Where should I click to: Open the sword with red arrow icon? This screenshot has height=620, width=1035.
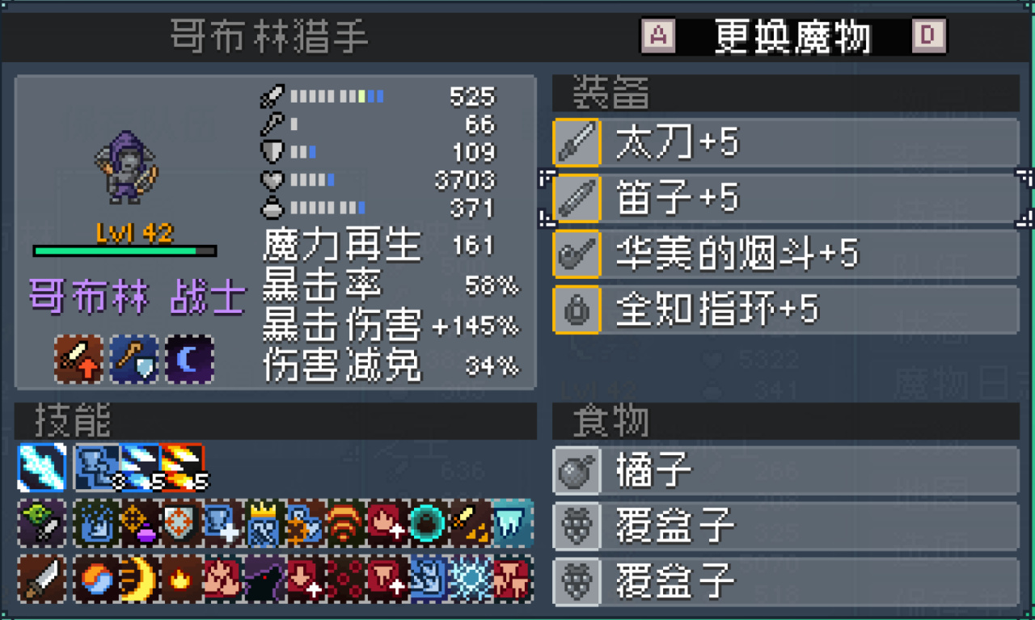coord(79,358)
